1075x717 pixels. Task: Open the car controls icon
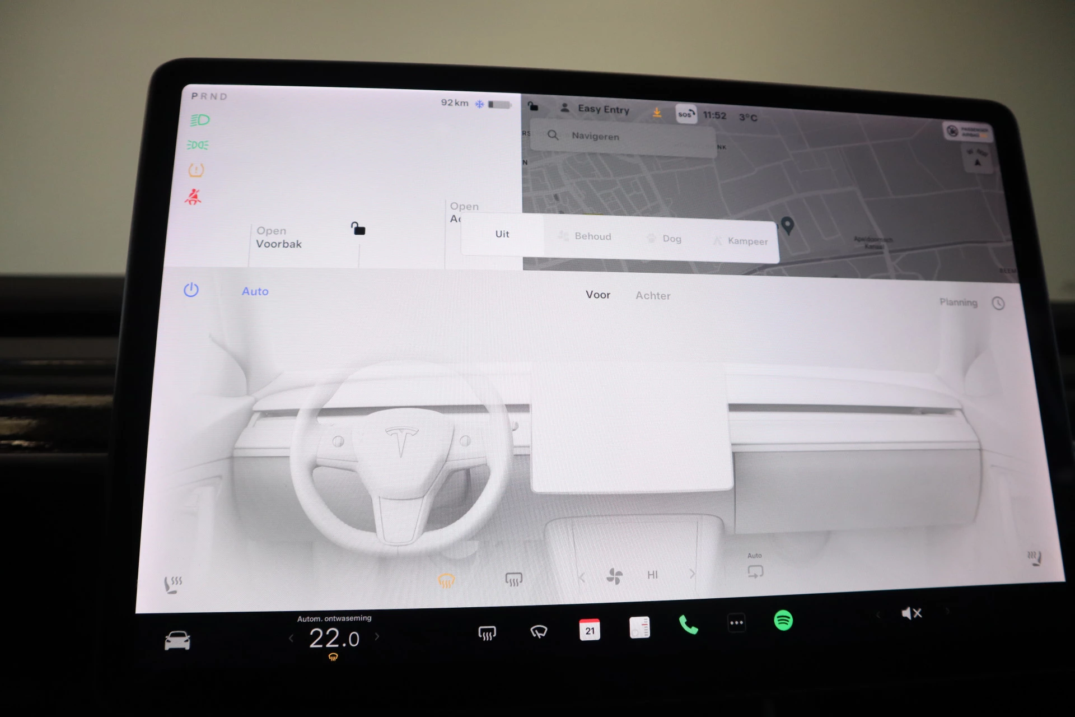click(x=177, y=640)
